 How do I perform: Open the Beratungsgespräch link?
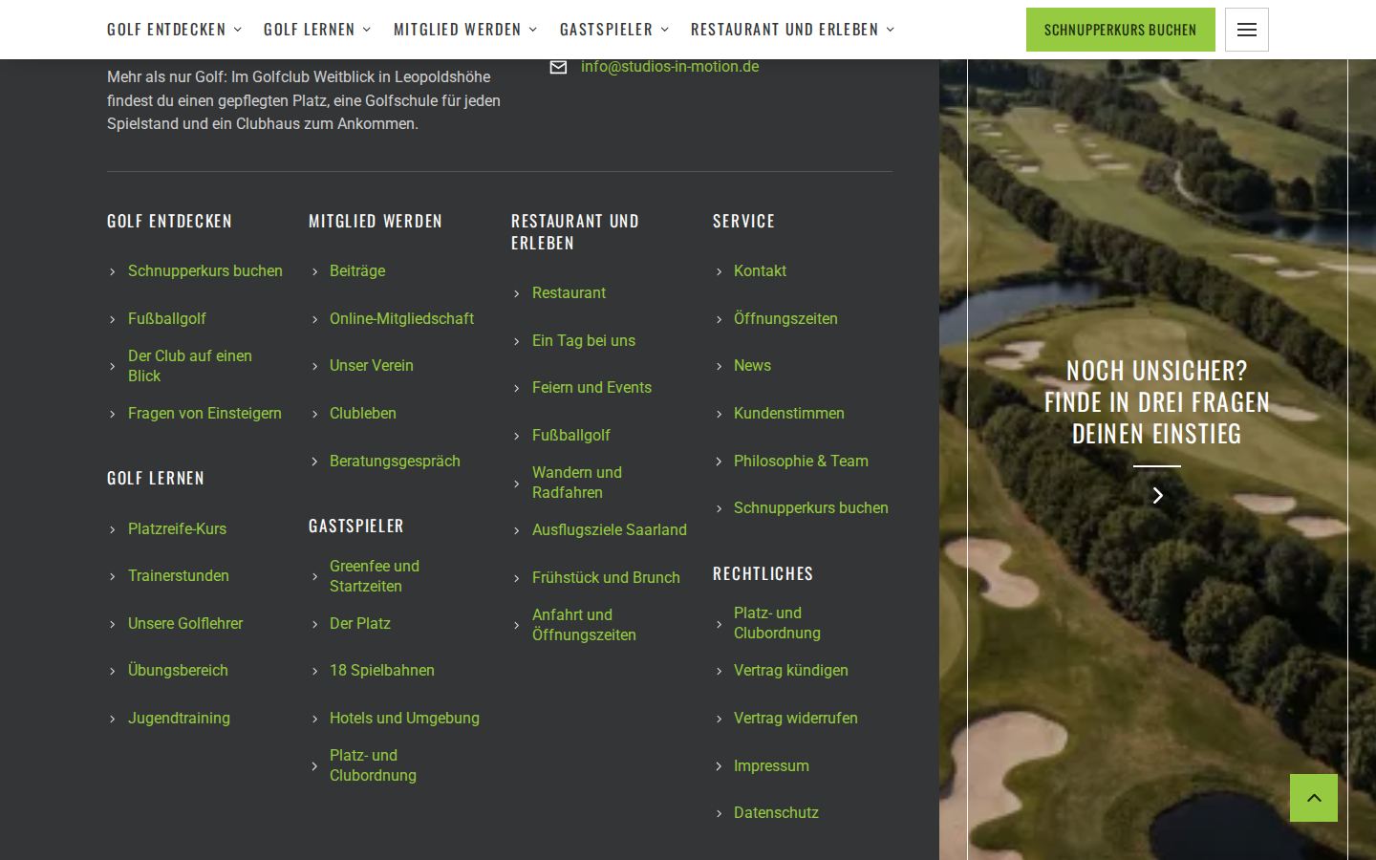point(395,461)
